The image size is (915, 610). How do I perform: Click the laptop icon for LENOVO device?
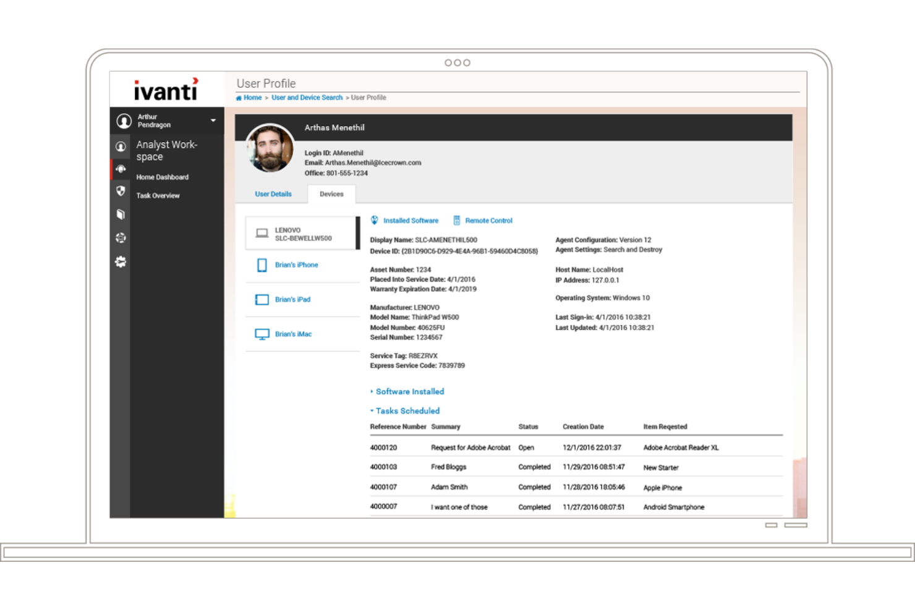262,234
